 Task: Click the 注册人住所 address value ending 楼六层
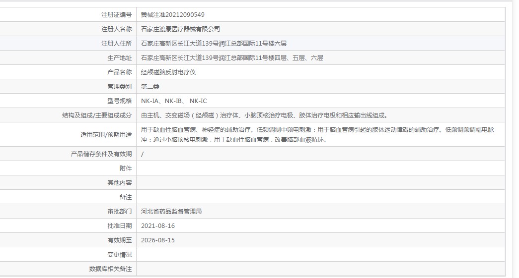coord(214,44)
